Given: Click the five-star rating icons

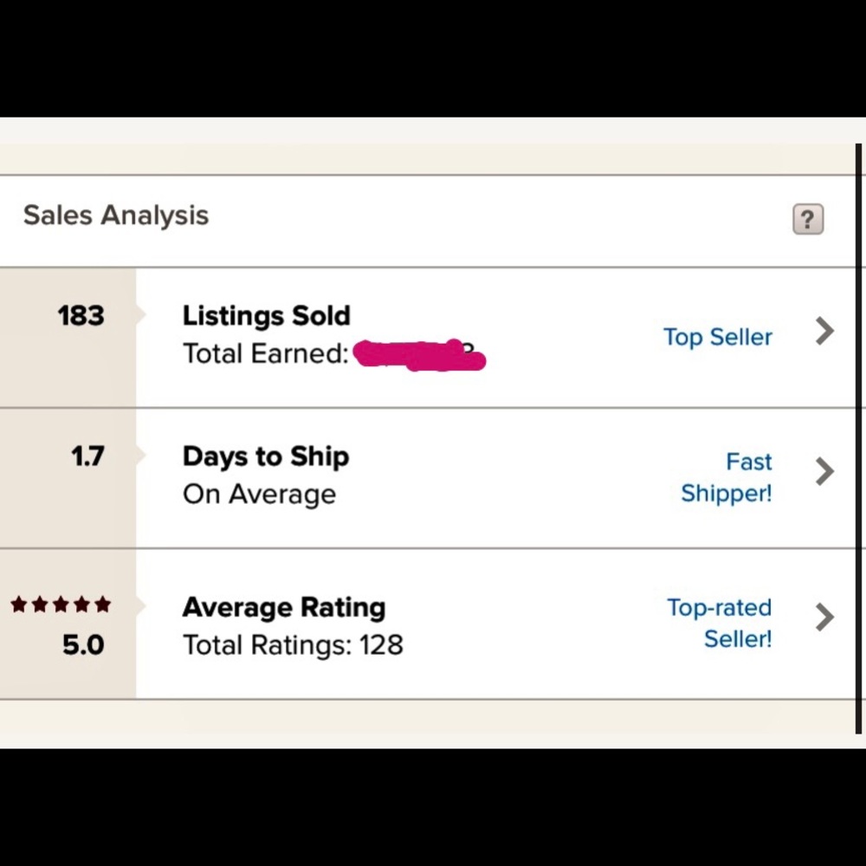Looking at the screenshot, I should point(61,604).
